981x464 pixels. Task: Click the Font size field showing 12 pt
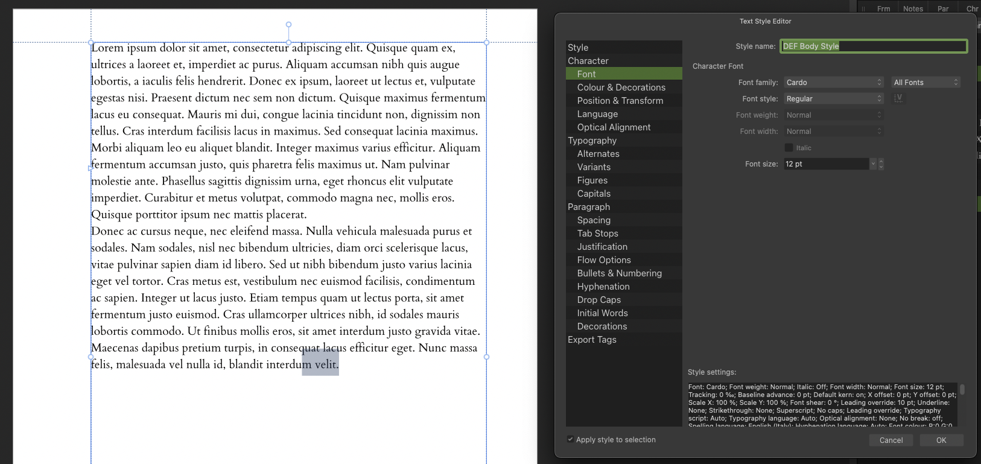coord(826,164)
